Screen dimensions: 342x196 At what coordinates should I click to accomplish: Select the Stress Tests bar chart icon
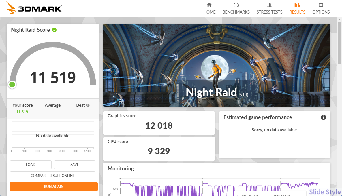coord(269,5)
